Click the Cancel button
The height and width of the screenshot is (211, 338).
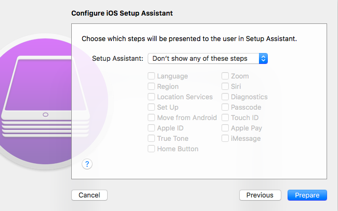coord(89,195)
